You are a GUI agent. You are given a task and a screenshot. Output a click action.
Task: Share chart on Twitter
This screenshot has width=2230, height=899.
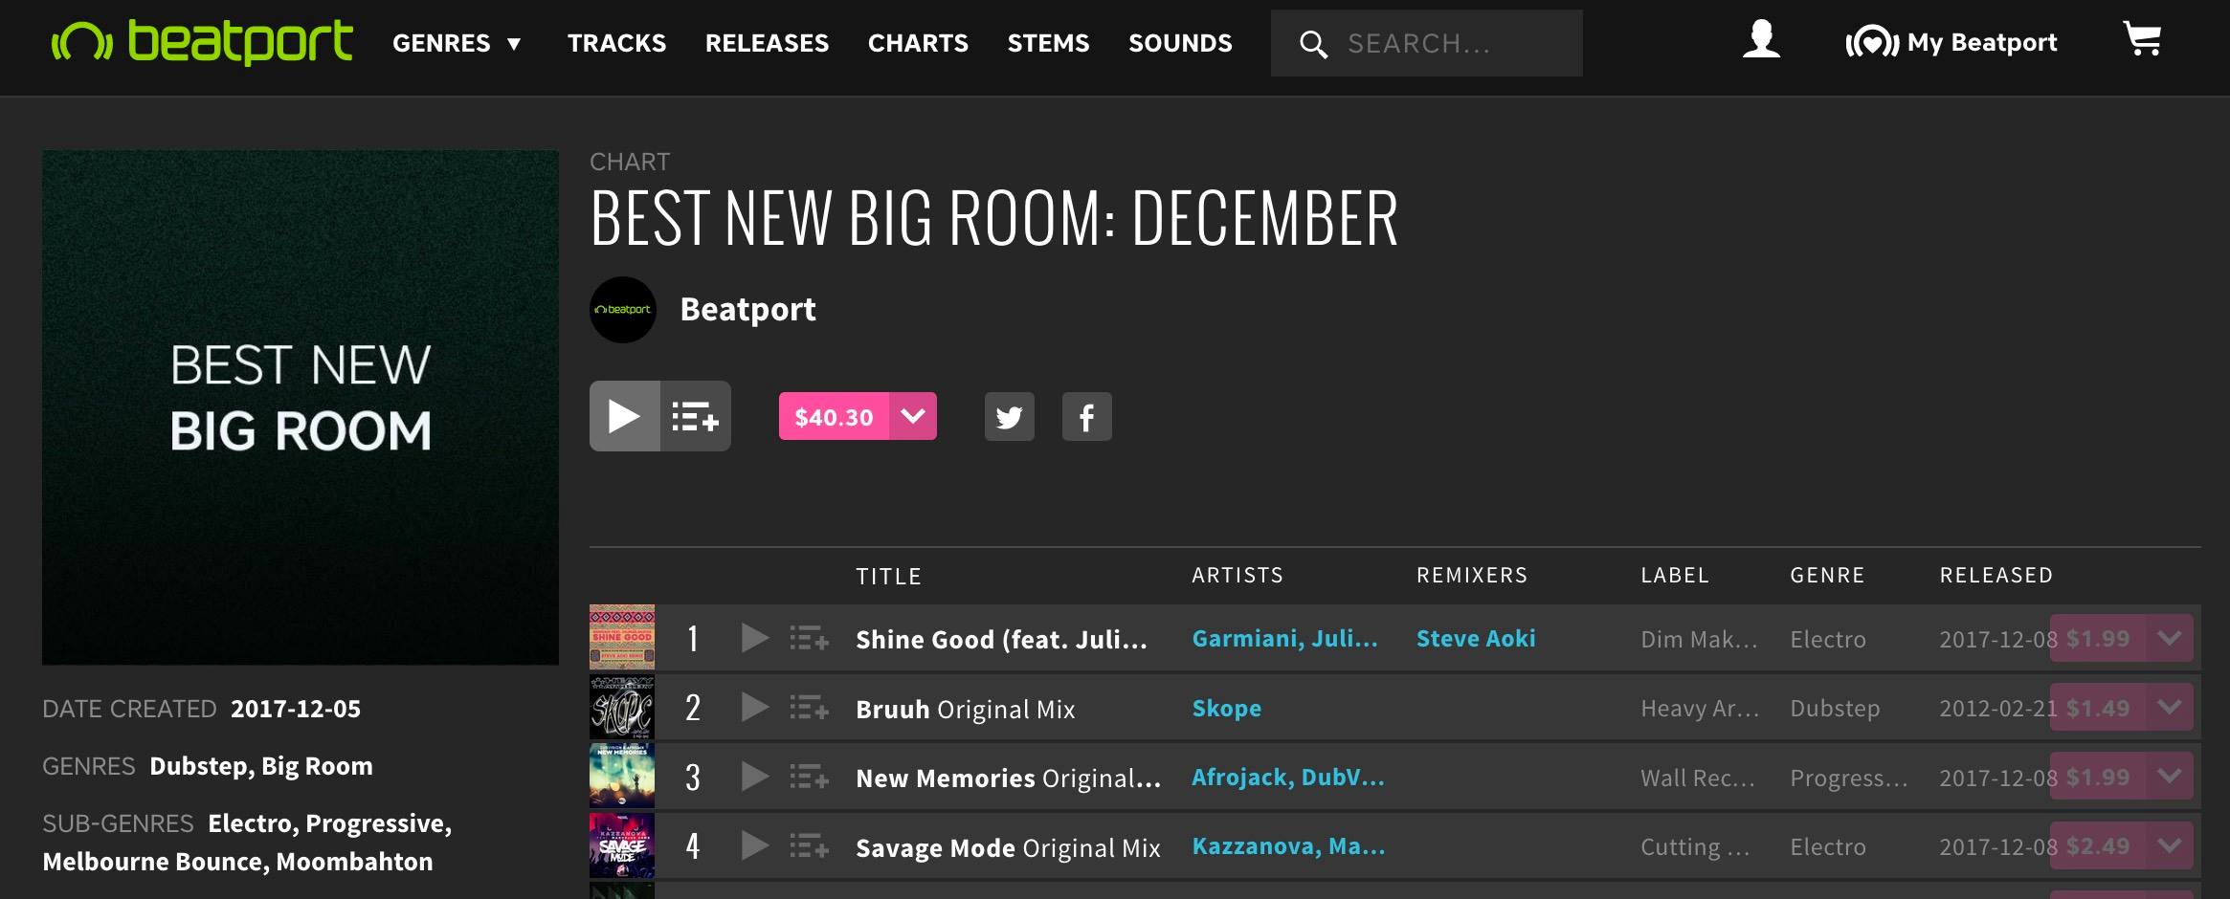tap(1009, 417)
